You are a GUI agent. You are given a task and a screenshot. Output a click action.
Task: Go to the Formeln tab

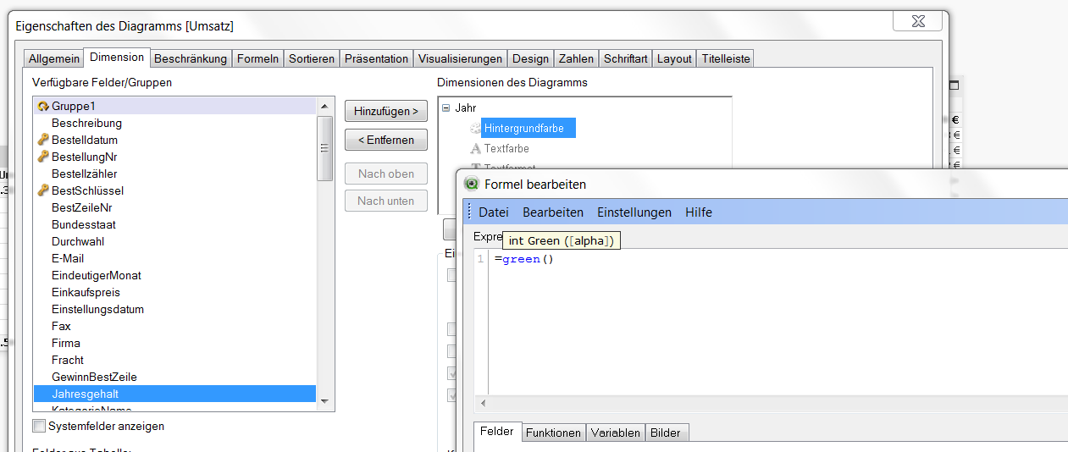point(257,58)
